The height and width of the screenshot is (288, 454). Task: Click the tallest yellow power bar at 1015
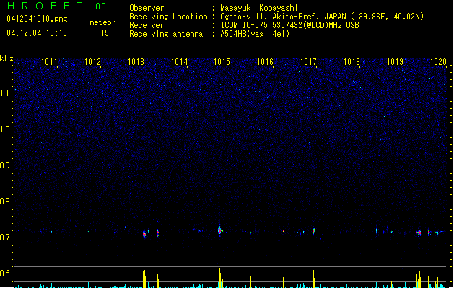(x=220, y=278)
